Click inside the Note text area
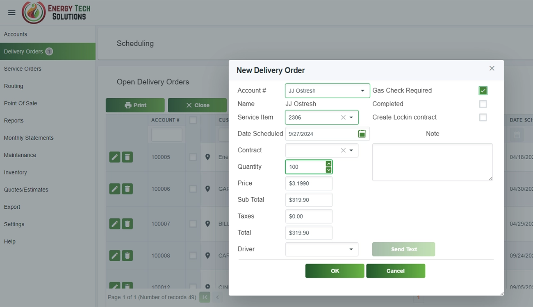 (x=432, y=162)
